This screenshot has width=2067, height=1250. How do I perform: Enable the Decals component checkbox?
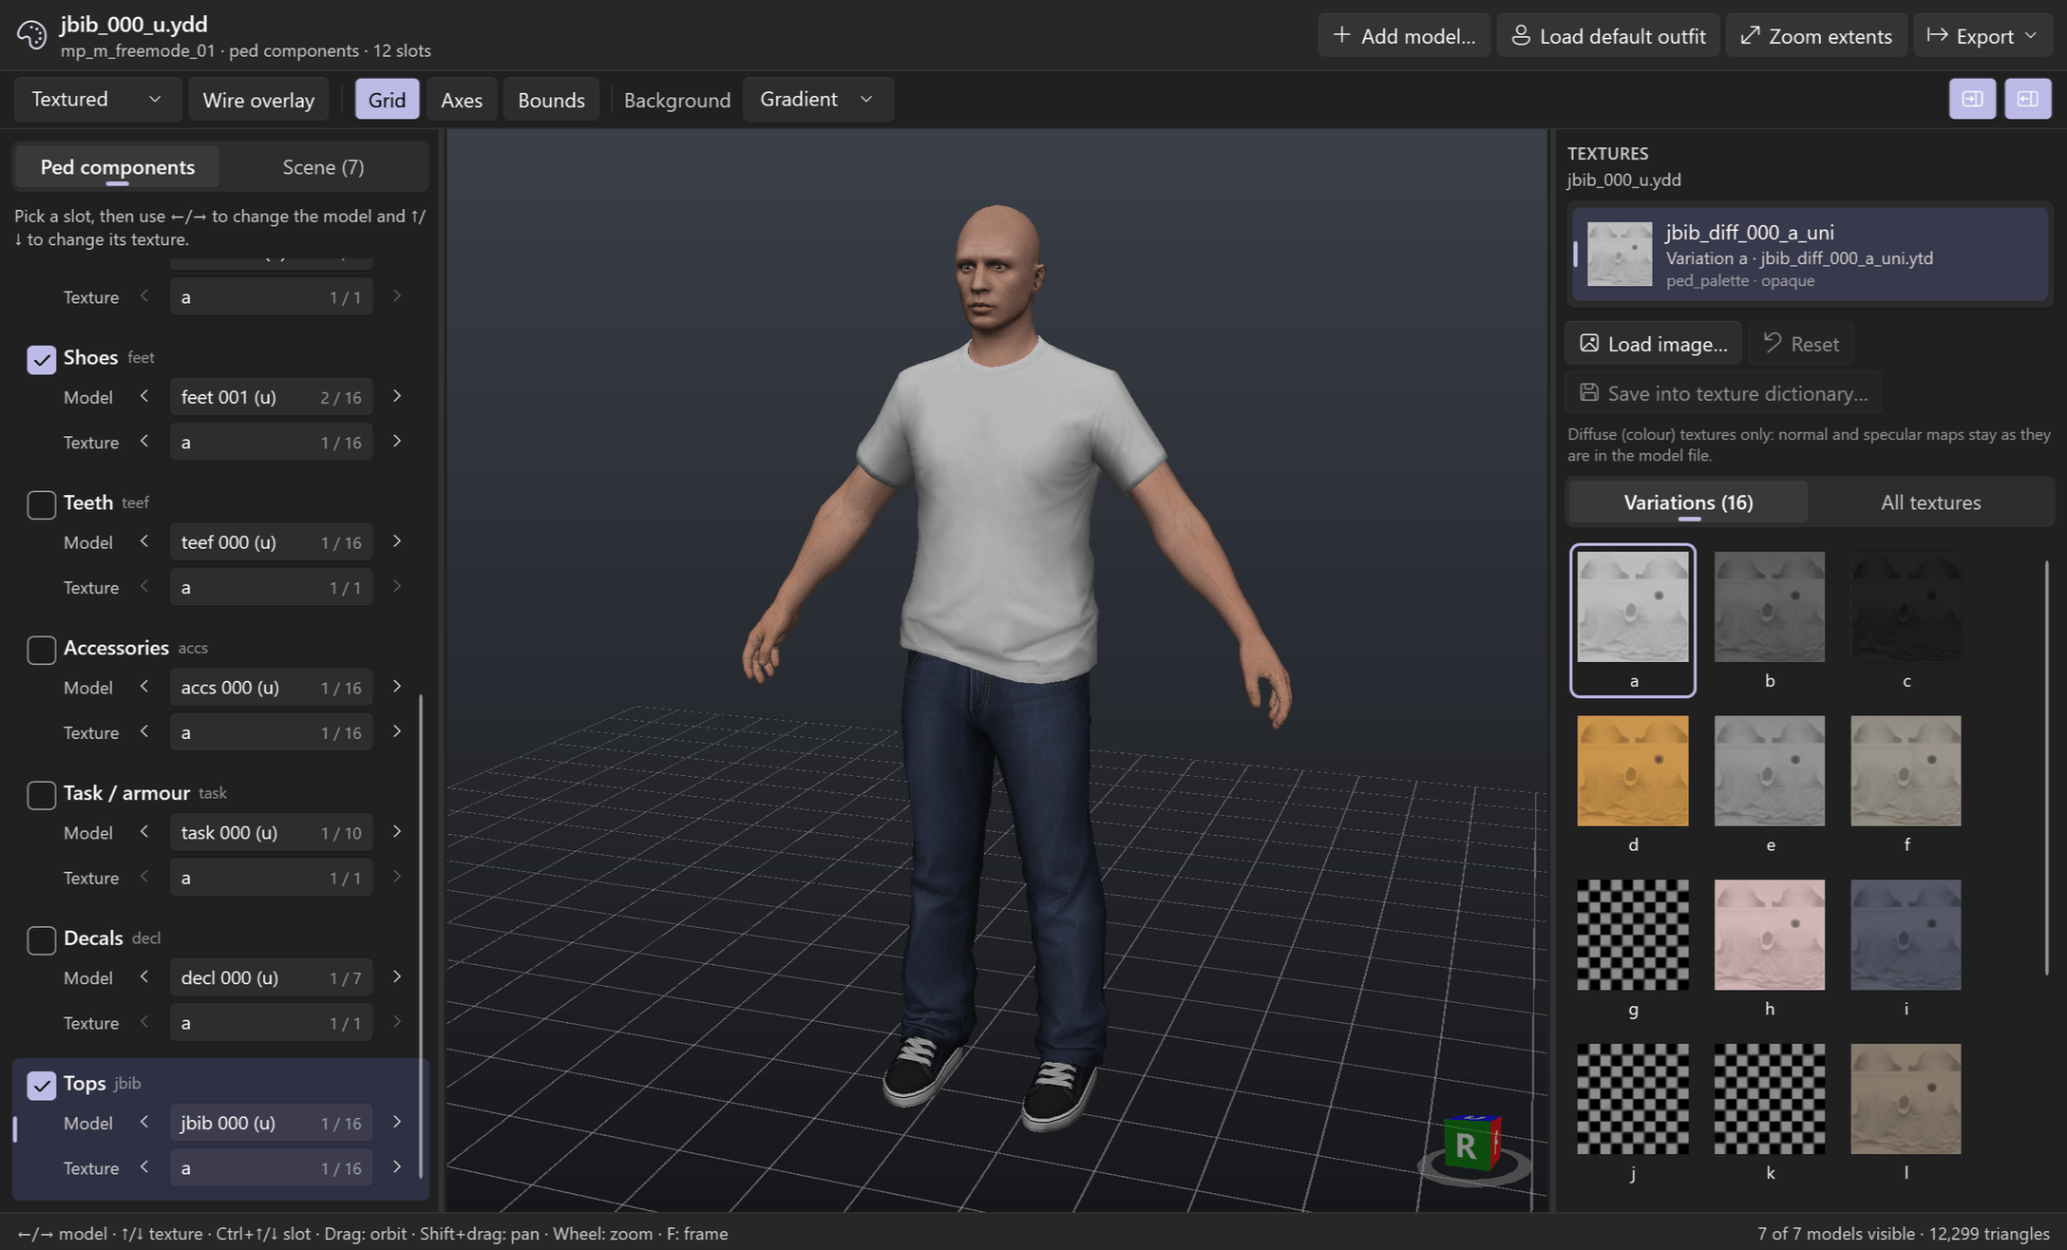(x=41, y=940)
